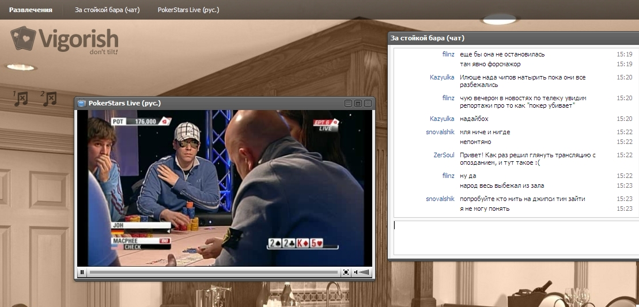Close the PokerStars Live video window
Image resolution: width=639 pixels, height=307 pixels.
pyautogui.click(x=367, y=103)
